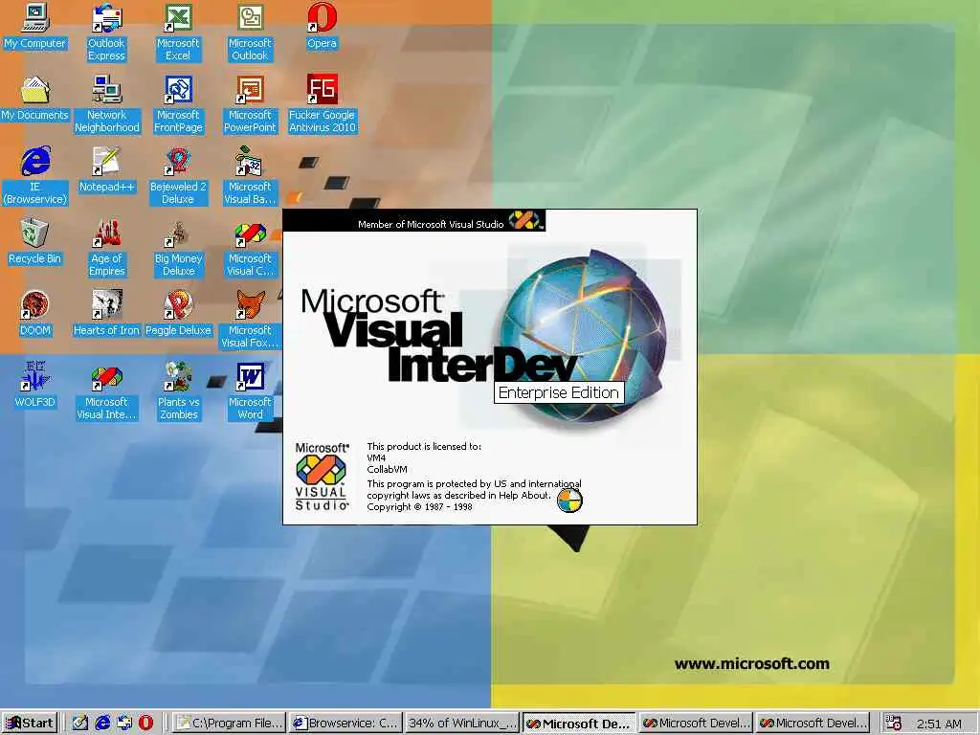Switch to C:\Program Files taskbar window
This screenshot has width=980, height=735.
coord(229,724)
